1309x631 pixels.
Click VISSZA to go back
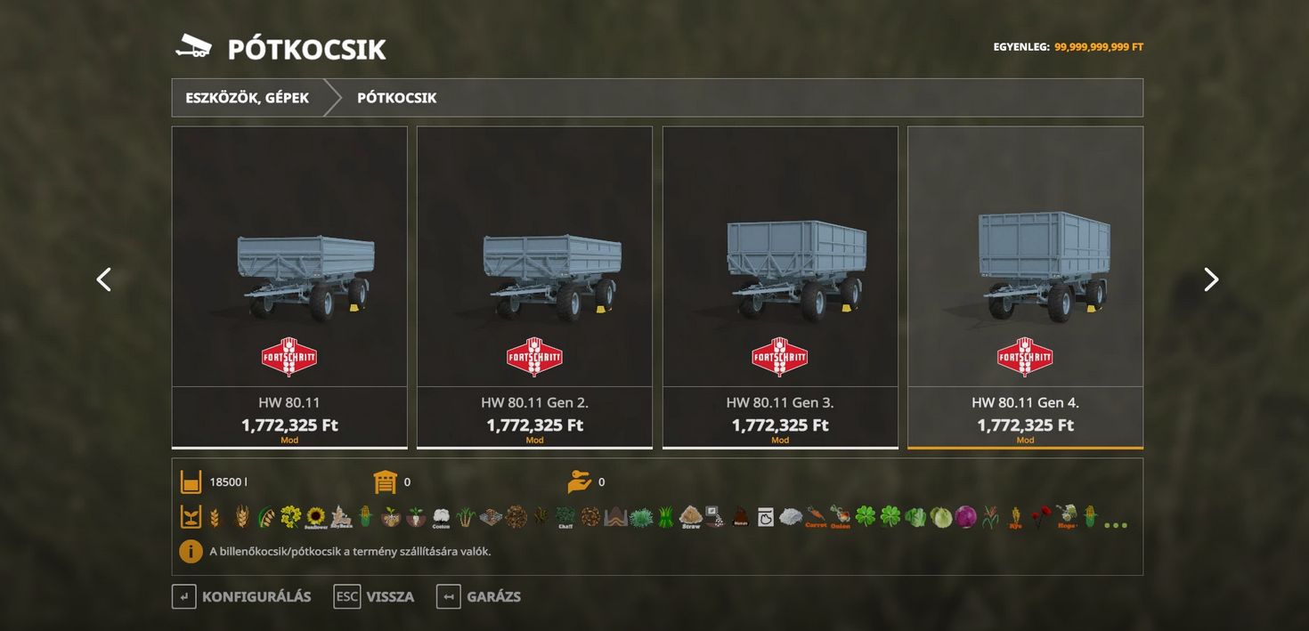pos(374,596)
